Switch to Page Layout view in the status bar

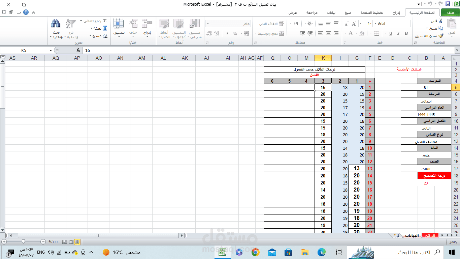pos(71,242)
